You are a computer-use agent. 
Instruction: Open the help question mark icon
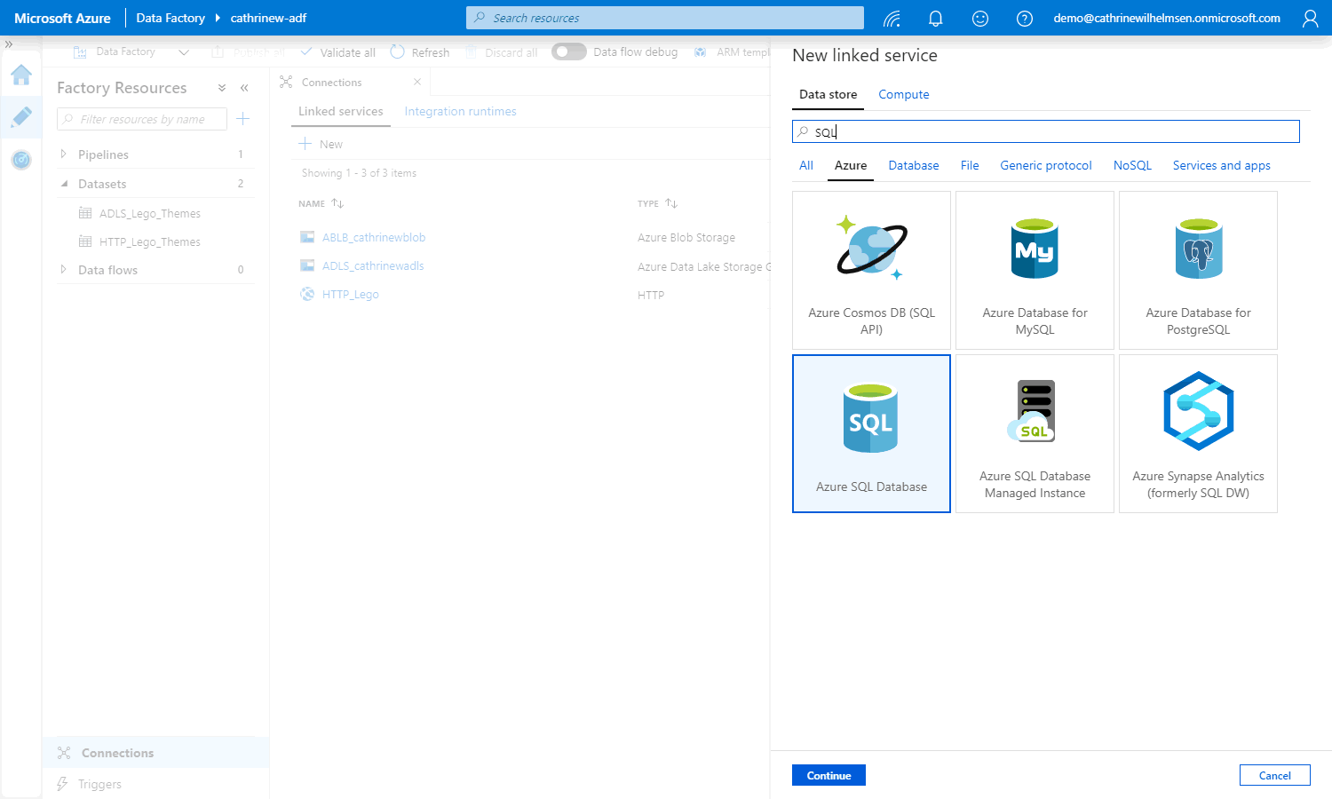tap(1025, 19)
